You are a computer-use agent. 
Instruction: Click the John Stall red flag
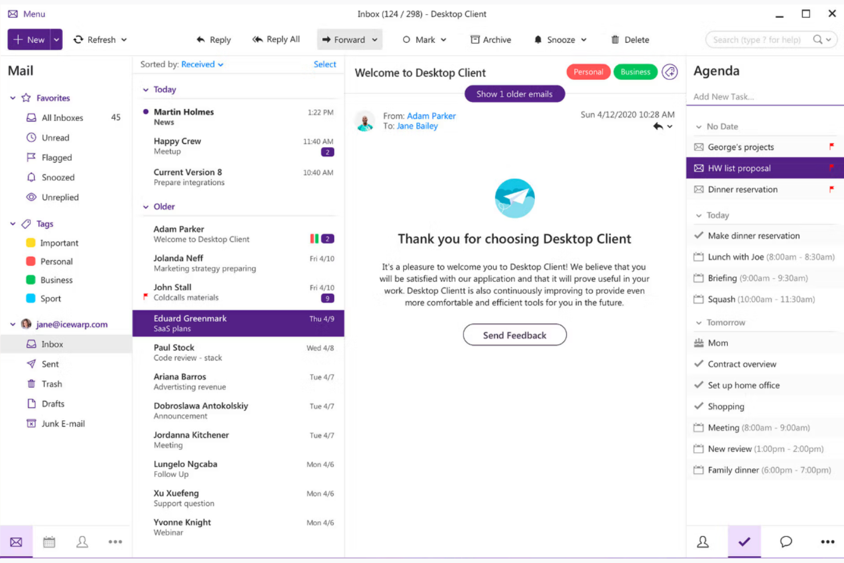146,297
